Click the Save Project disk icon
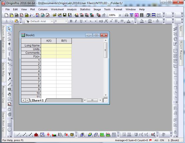Image resolution: width=185 pixels, height=143 pixels. [65, 15]
